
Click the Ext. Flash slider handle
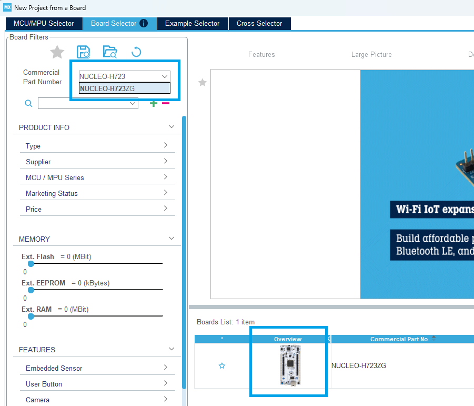pos(31,263)
